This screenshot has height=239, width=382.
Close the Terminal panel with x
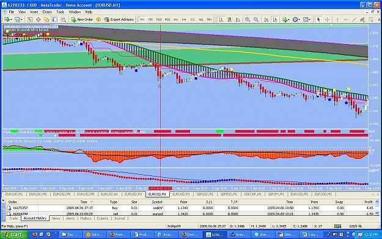[4, 200]
